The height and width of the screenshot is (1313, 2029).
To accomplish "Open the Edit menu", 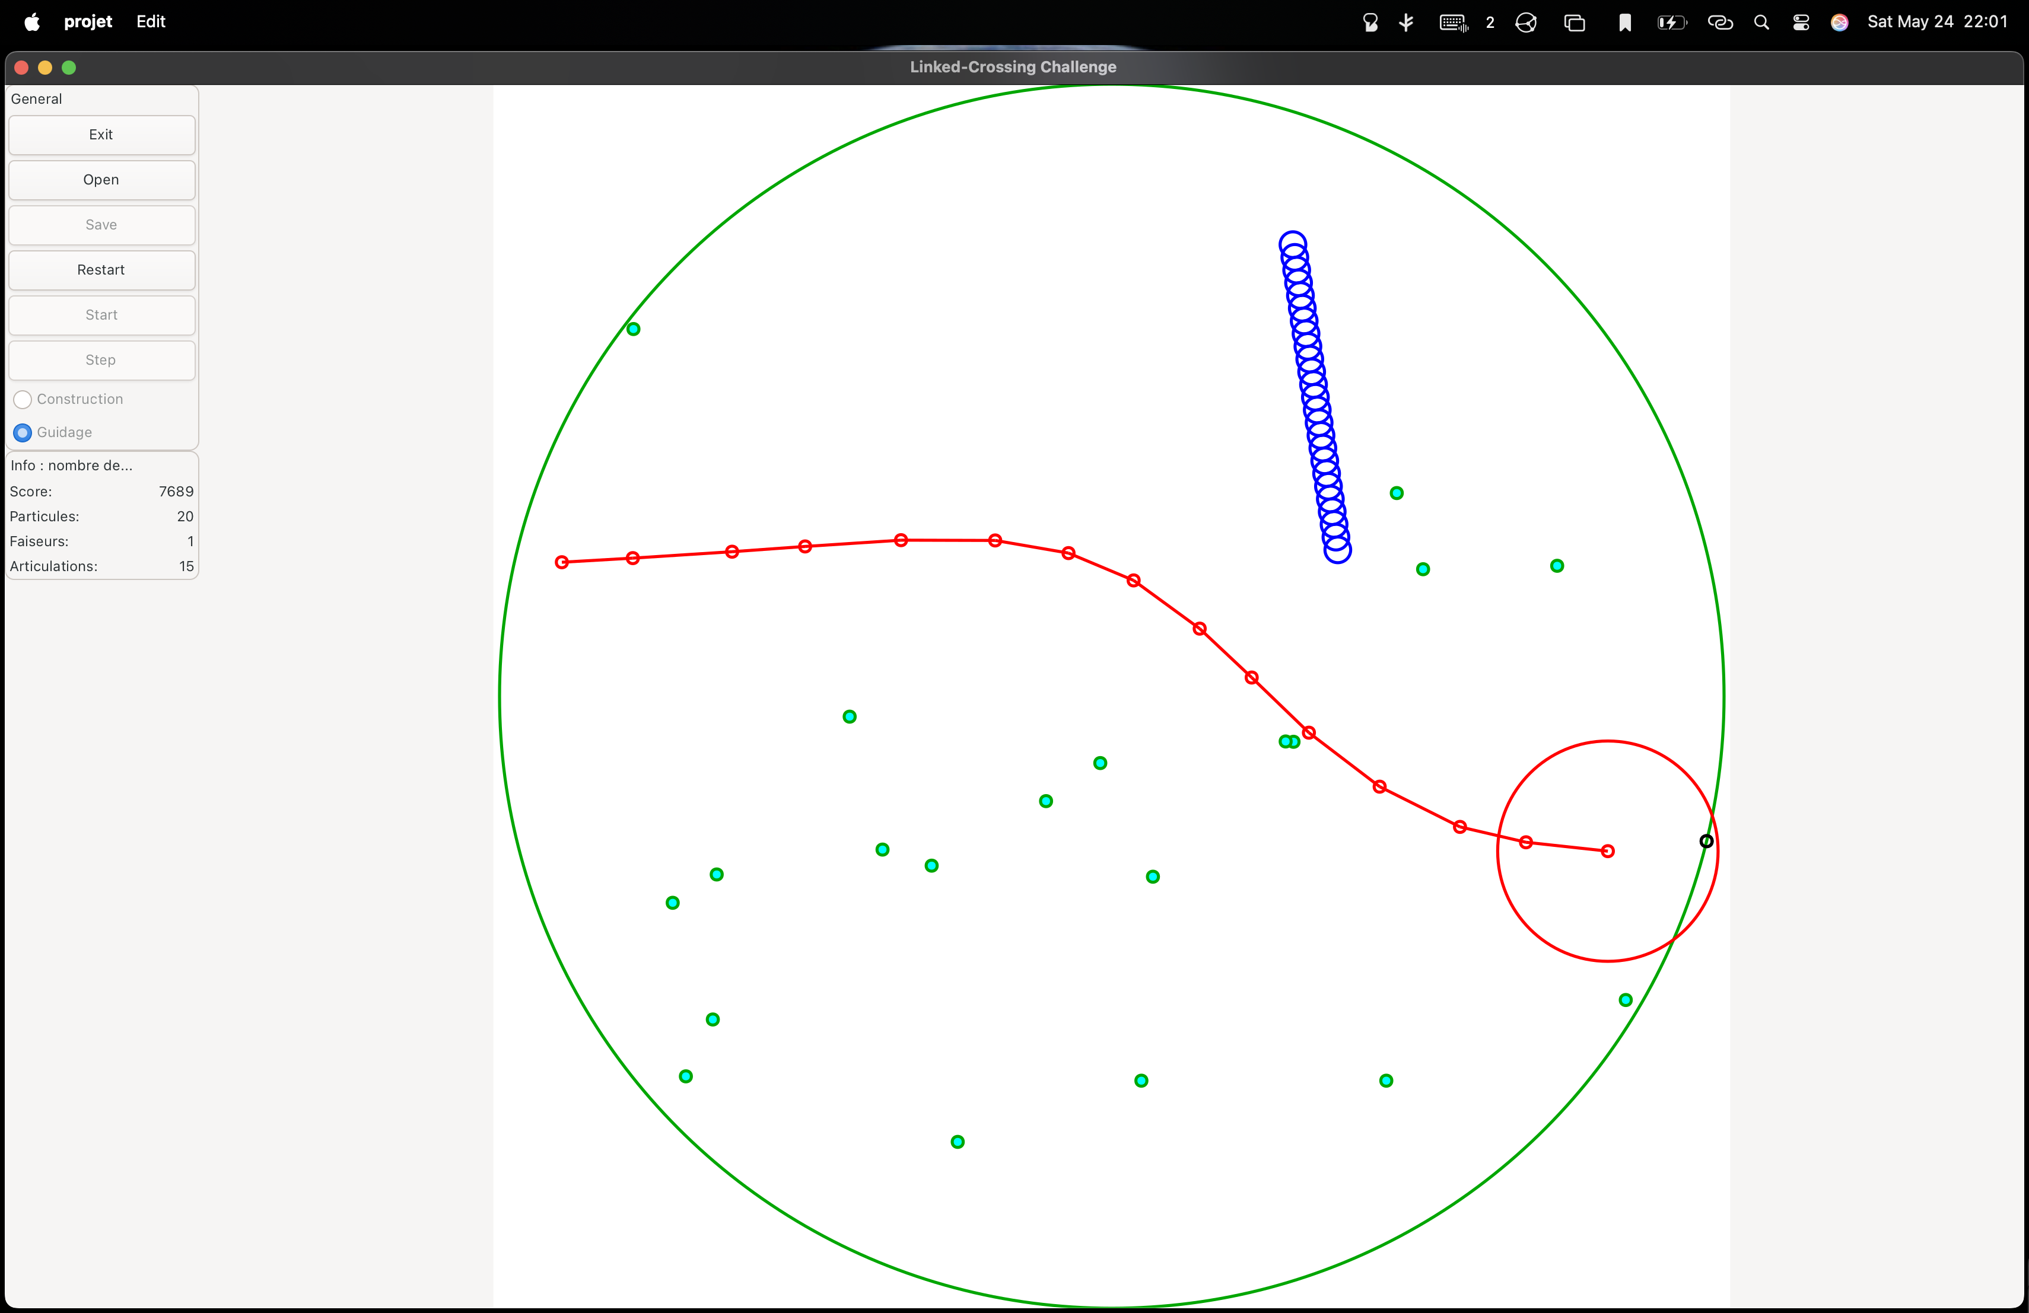I will (x=151, y=22).
